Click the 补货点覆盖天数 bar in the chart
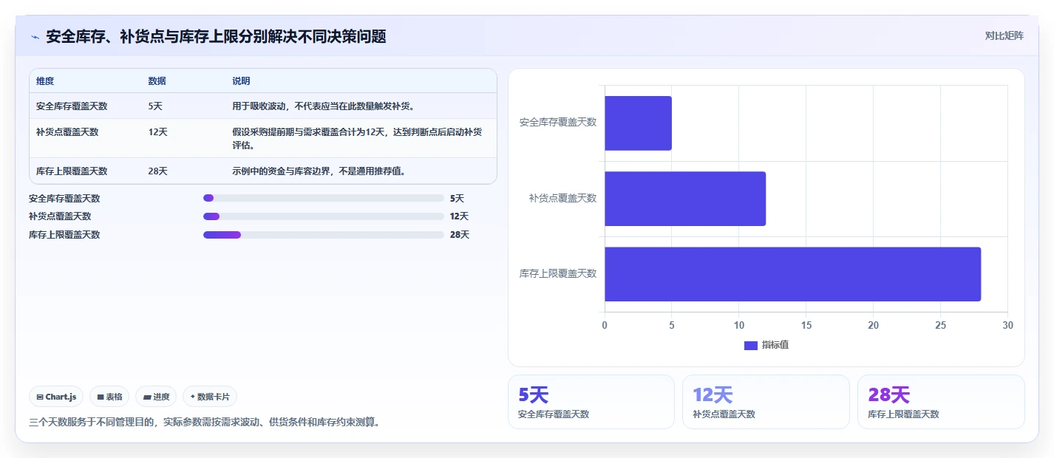The image size is (1054, 458). (x=685, y=199)
